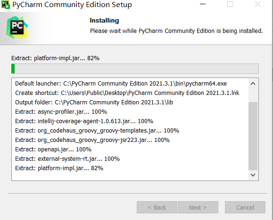
Task: Select the groovy-templates.jar extract line
Action: pyautogui.click(x=97, y=131)
